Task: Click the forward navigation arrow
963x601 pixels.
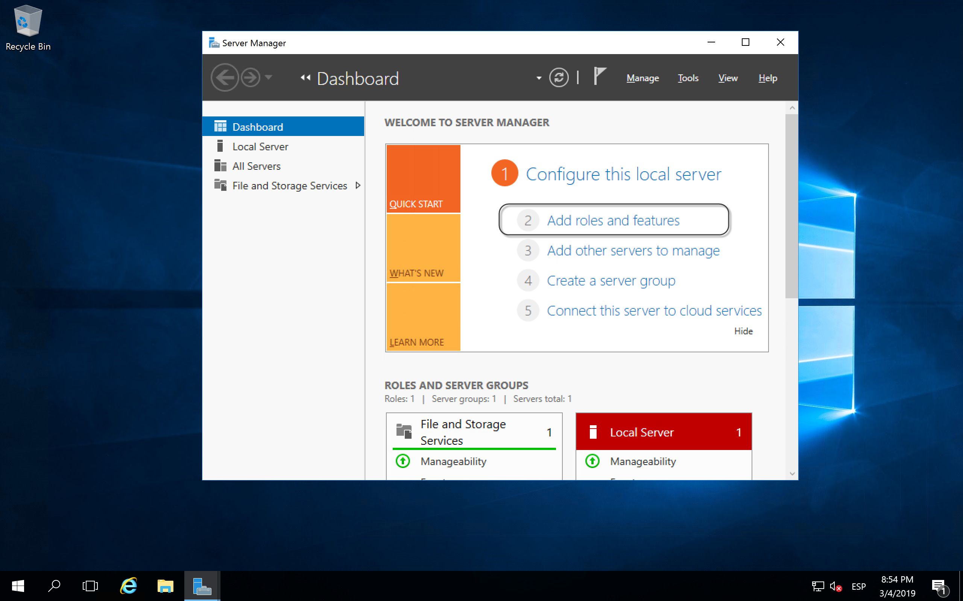Action: 251,77
